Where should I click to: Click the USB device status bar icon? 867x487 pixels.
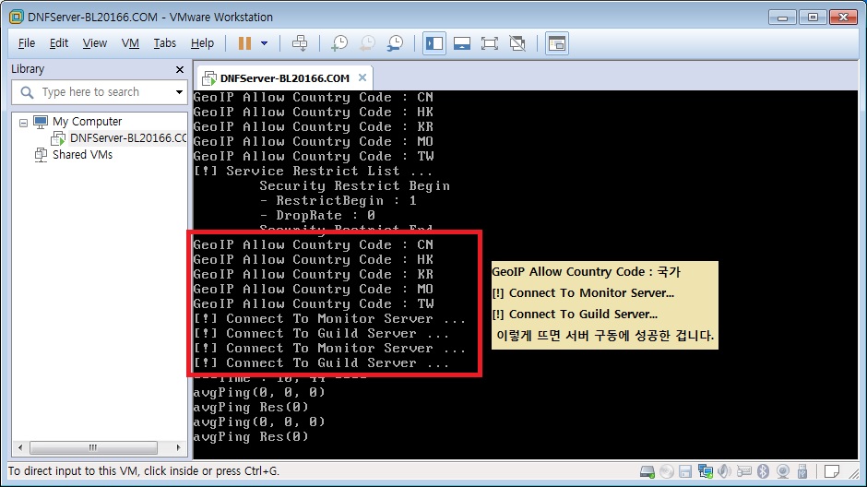pos(802,471)
